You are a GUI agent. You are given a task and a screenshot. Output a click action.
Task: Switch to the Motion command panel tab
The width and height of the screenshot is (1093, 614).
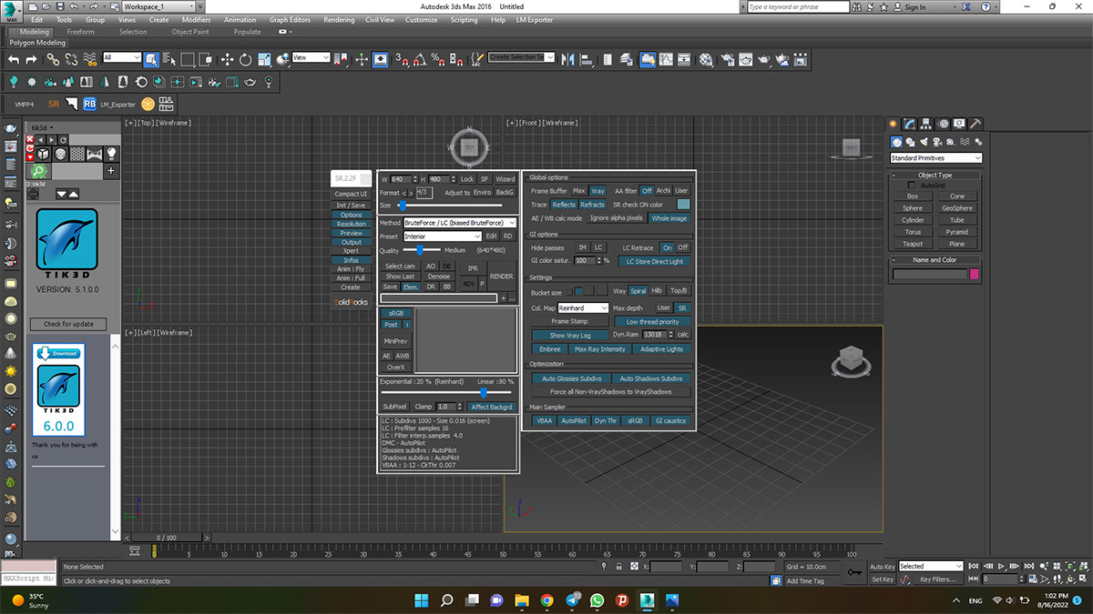tap(944, 124)
